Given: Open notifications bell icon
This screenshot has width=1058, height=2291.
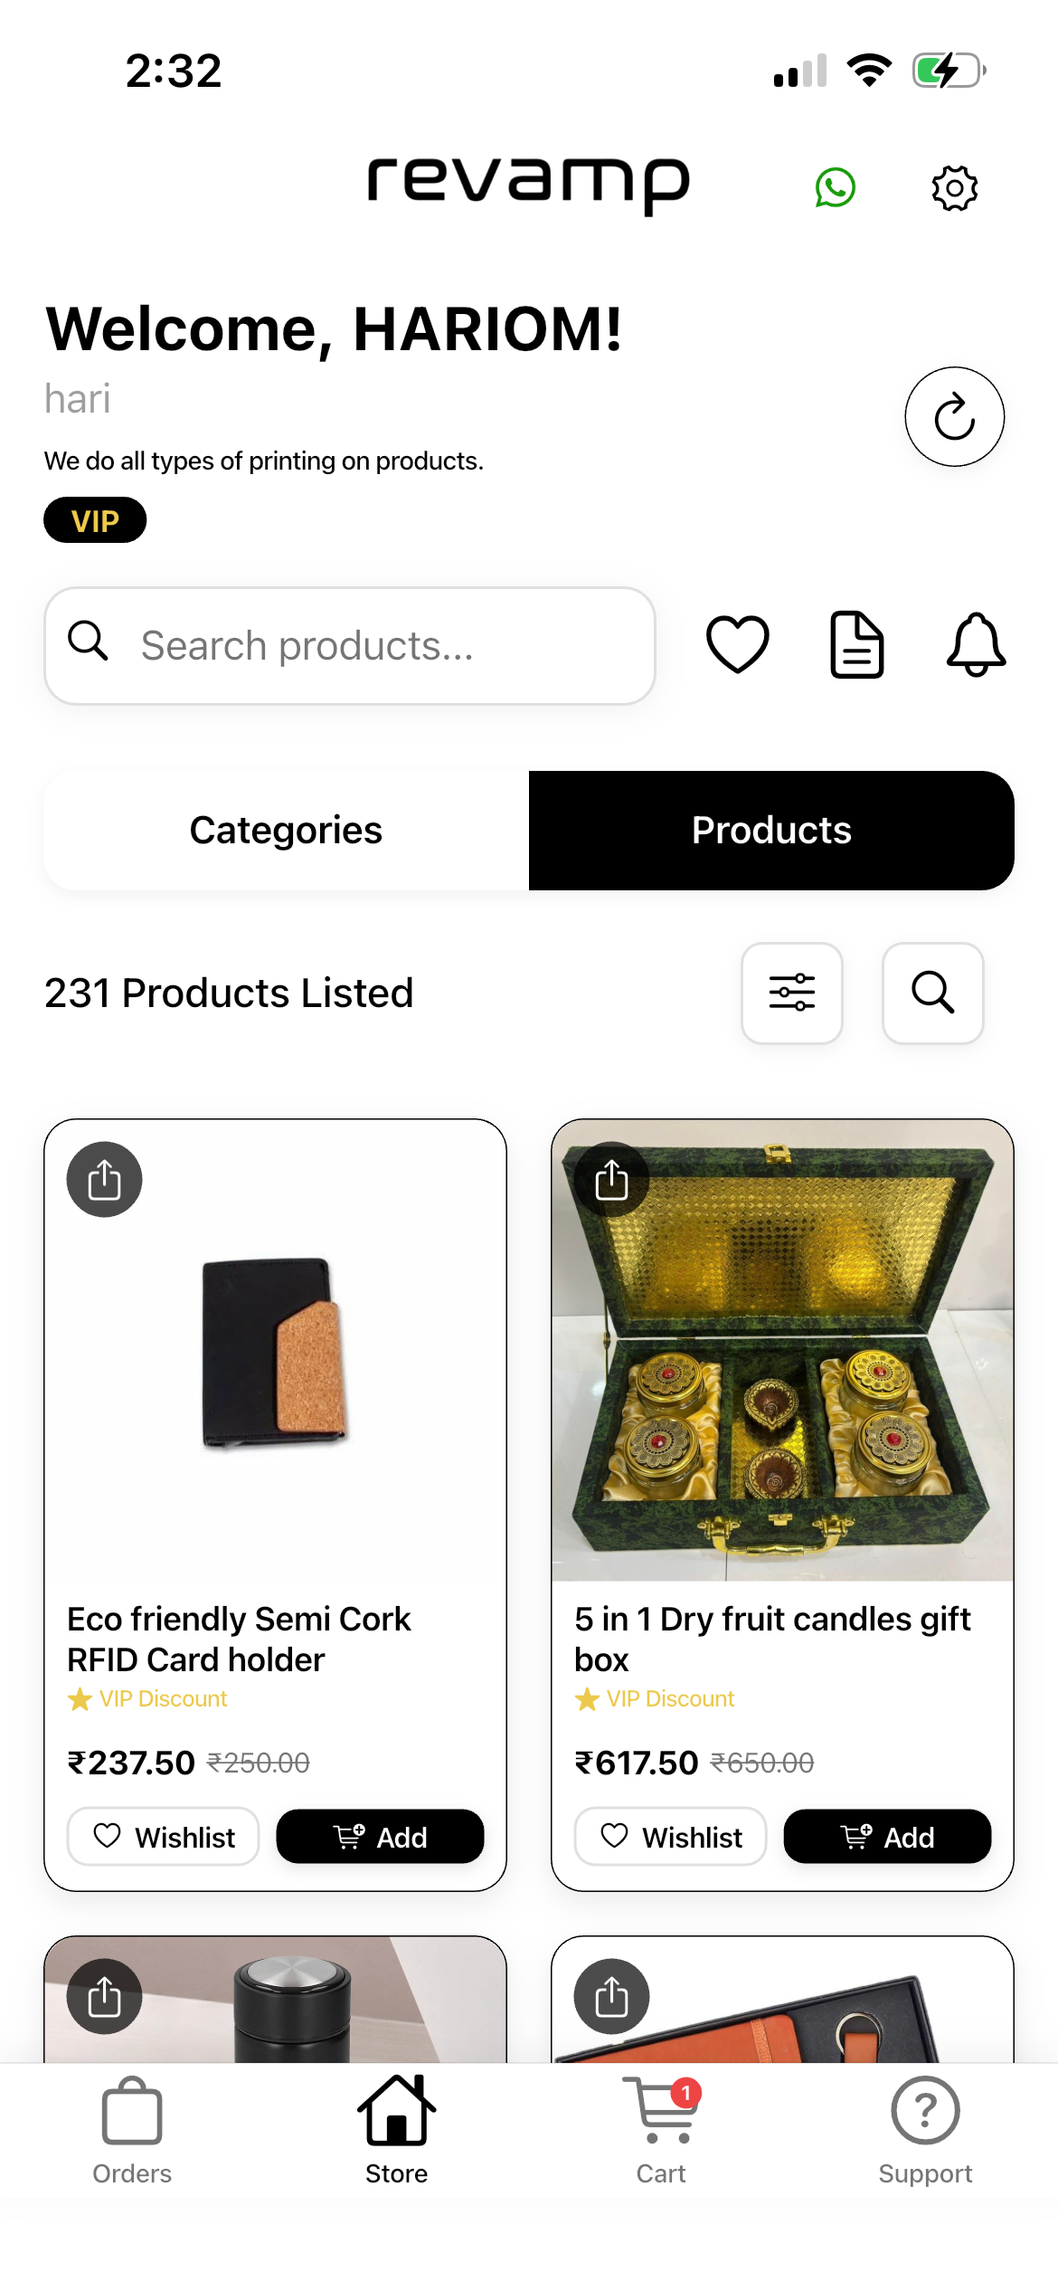Looking at the screenshot, I should [x=976, y=644].
